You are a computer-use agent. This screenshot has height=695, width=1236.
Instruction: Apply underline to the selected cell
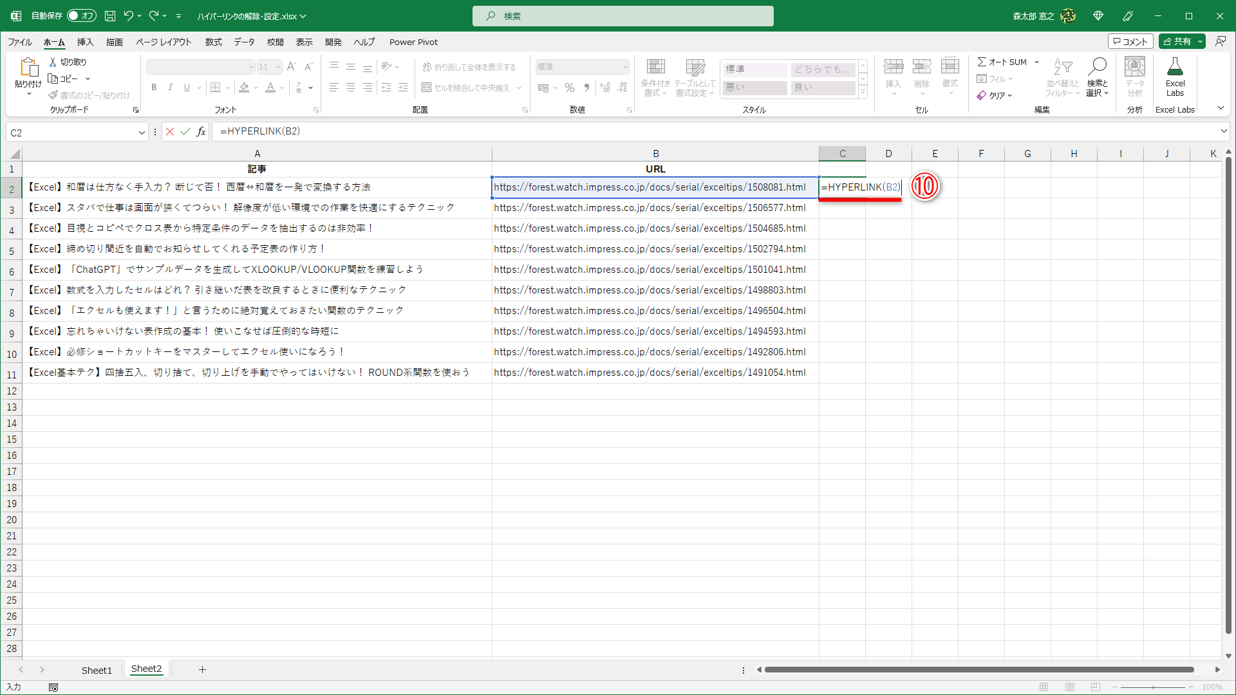click(186, 88)
